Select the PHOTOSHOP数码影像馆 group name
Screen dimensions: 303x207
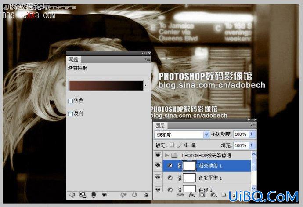pos(206,155)
